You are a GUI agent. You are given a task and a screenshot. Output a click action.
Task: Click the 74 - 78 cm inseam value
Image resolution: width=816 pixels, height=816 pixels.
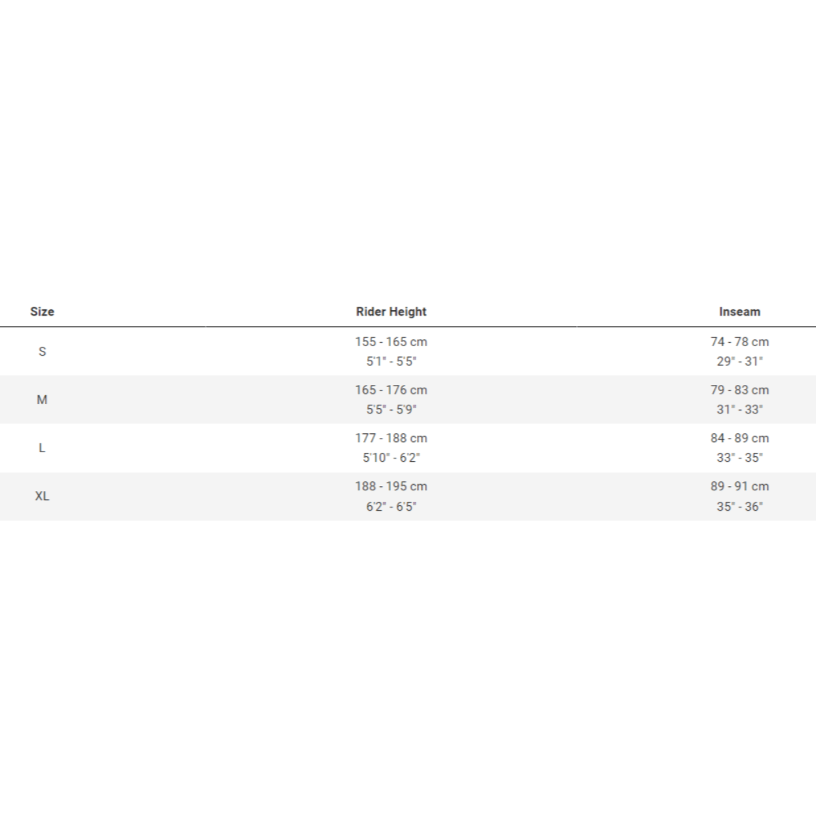pos(740,342)
